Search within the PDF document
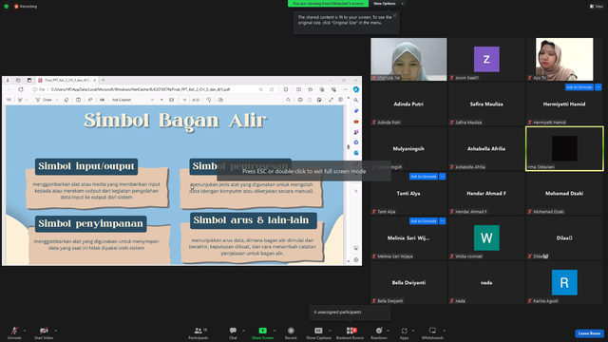608x342 pixels. click(288, 100)
